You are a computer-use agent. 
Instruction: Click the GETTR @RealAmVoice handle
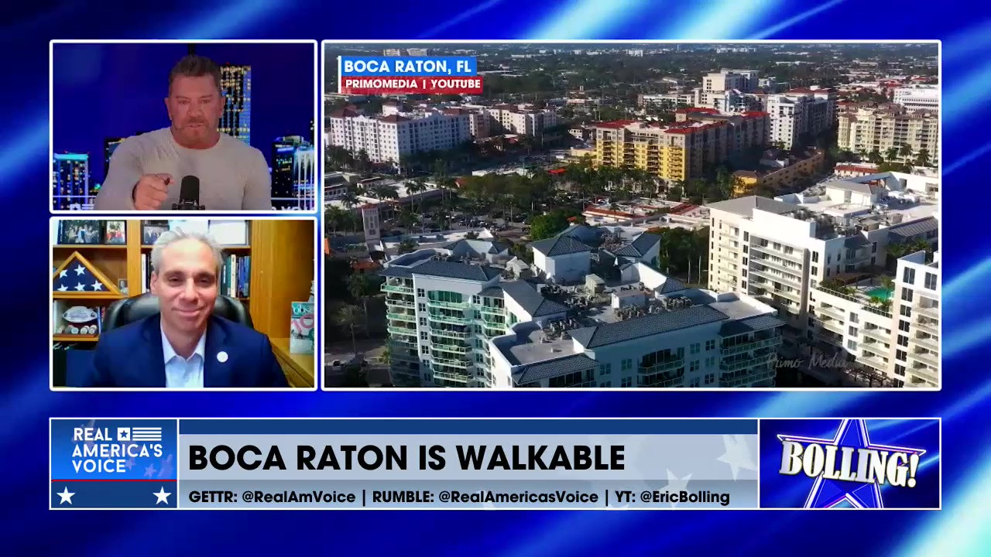tap(272, 497)
